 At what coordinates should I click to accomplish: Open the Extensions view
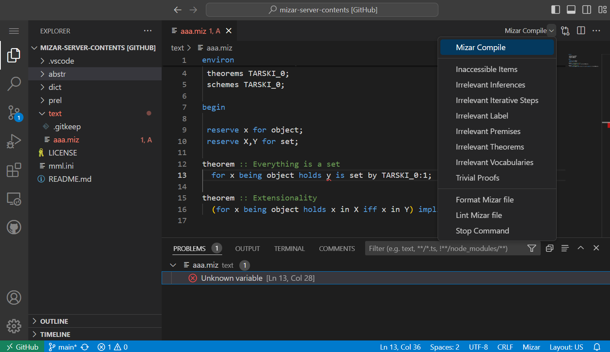[x=14, y=170]
